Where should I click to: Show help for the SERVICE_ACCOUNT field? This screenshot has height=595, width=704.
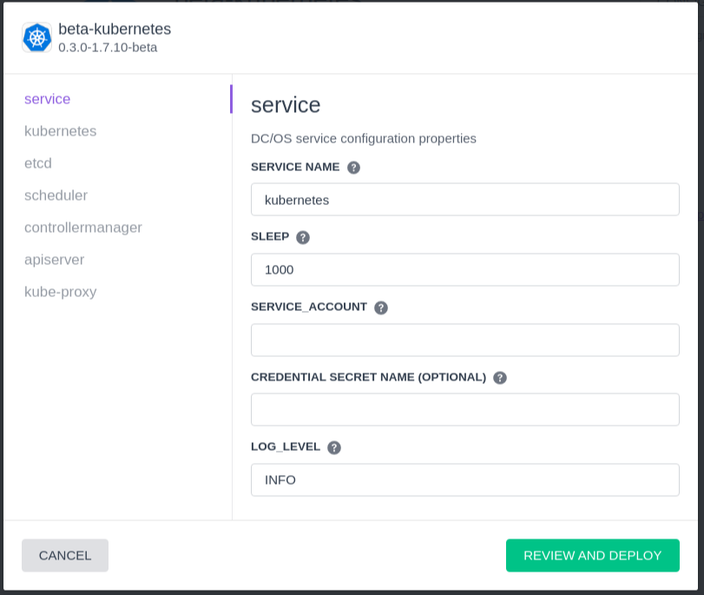point(381,307)
